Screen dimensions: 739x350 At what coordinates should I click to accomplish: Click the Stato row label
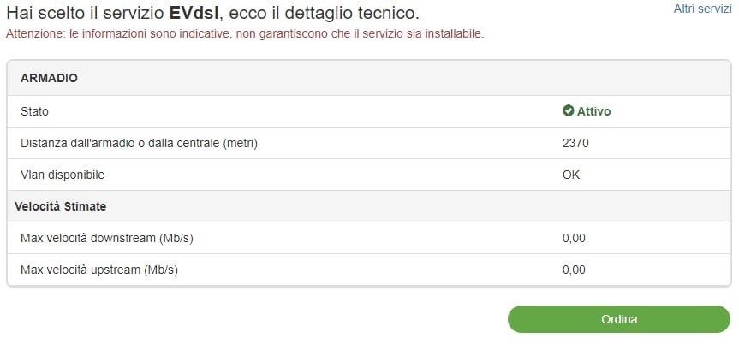[x=35, y=111]
